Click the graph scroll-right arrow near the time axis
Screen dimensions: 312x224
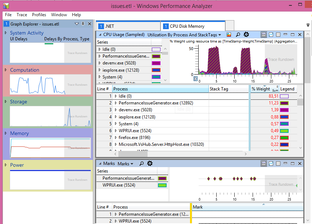pos(195,79)
